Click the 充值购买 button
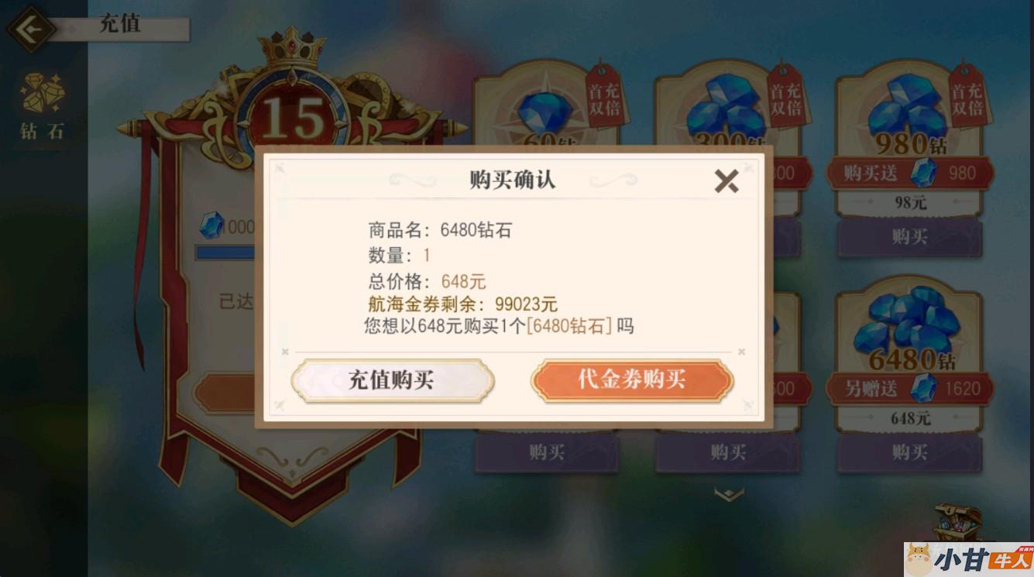1034x577 pixels. coord(392,380)
